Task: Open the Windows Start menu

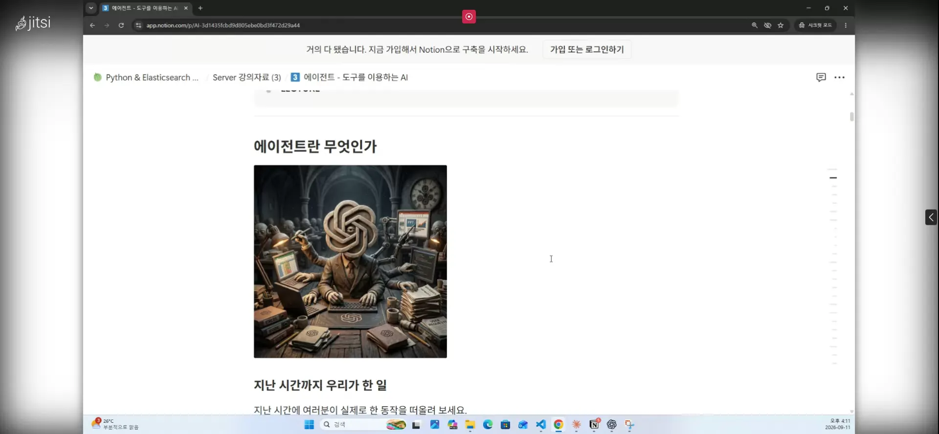Action: click(309, 425)
